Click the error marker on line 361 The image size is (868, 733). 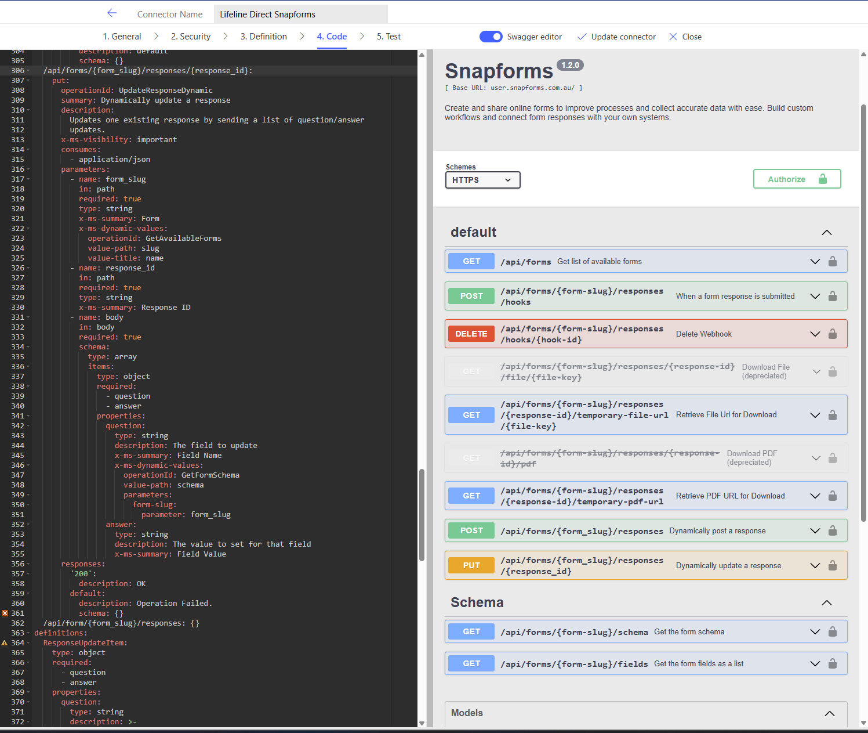[5, 613]
